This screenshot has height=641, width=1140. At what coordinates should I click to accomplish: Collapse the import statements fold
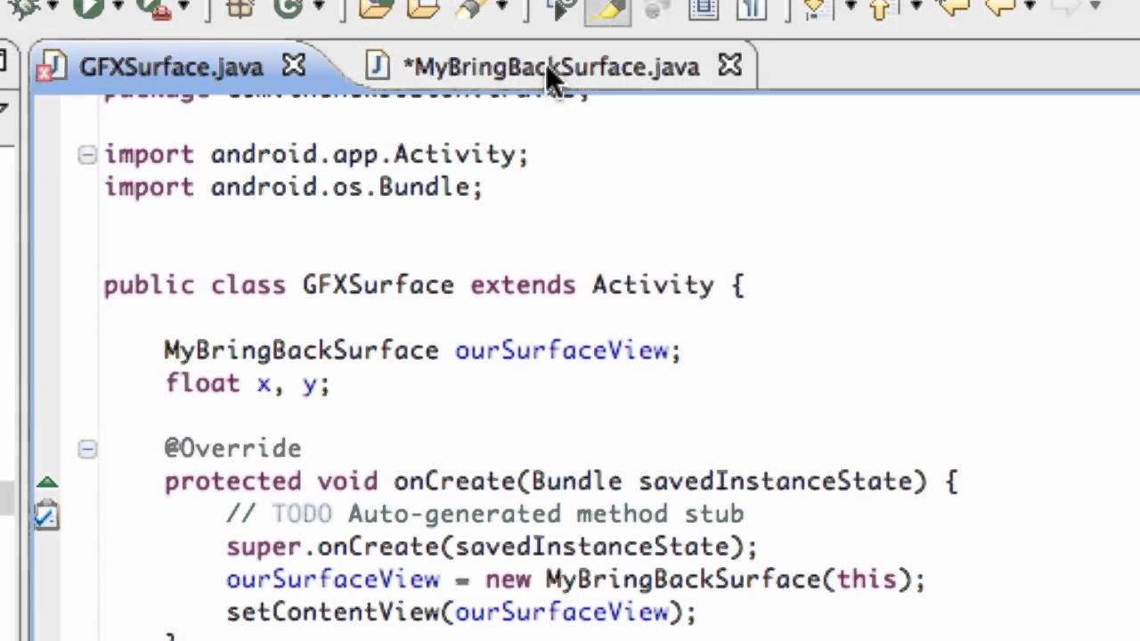pyautogui.click(x=86, y=155)
